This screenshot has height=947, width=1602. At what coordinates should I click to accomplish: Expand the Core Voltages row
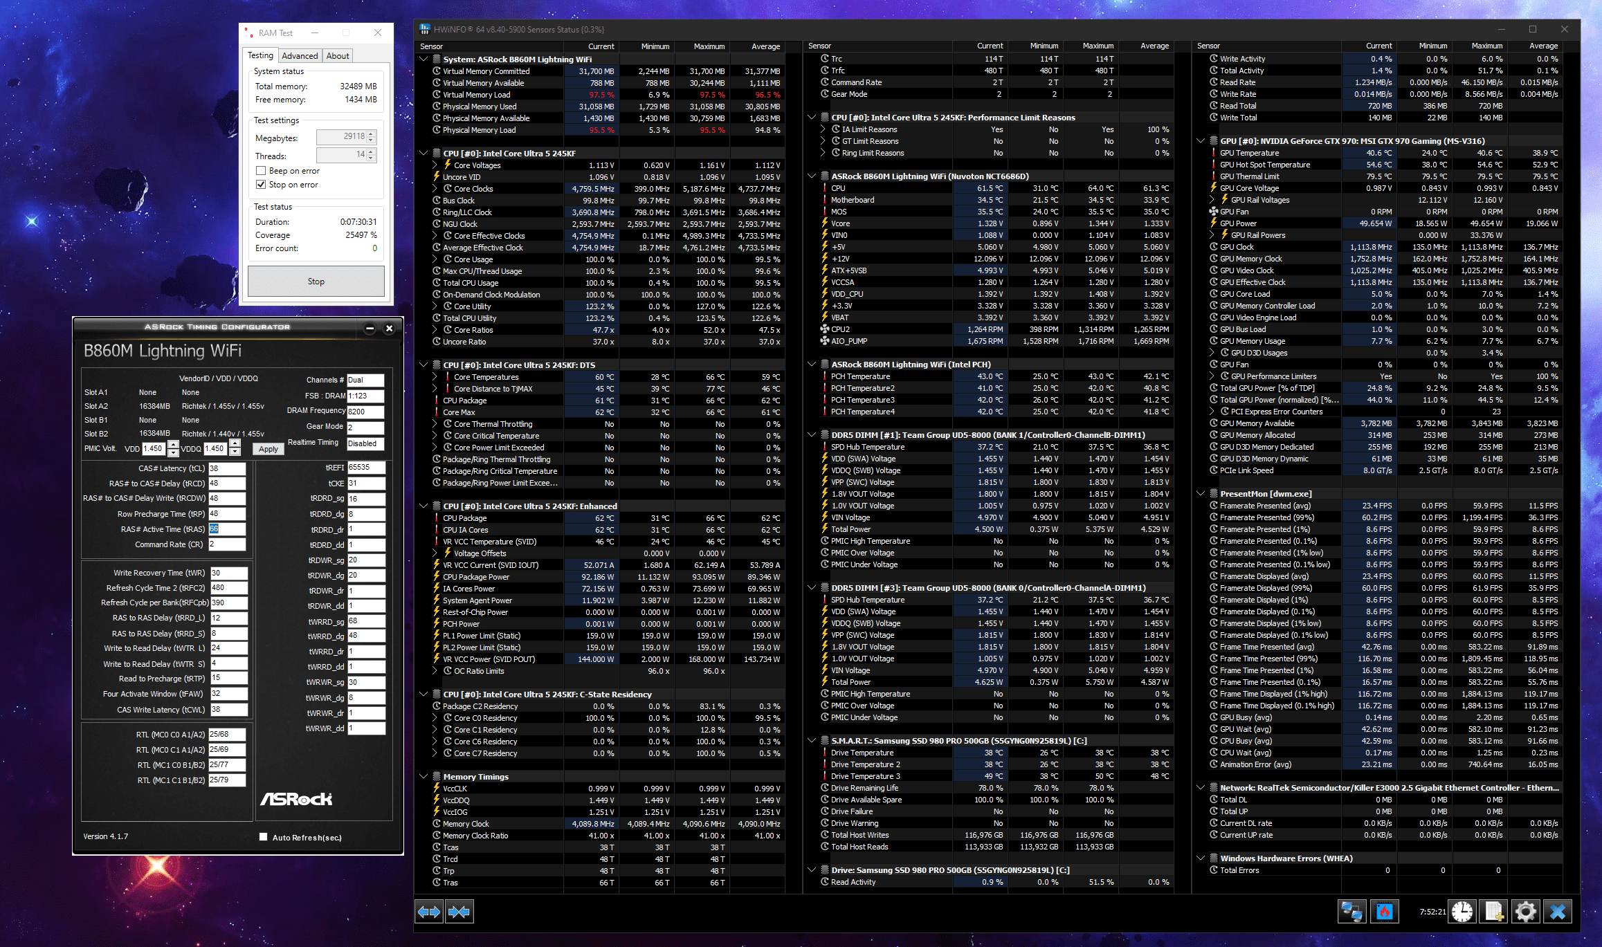click(x=435, y=165)
